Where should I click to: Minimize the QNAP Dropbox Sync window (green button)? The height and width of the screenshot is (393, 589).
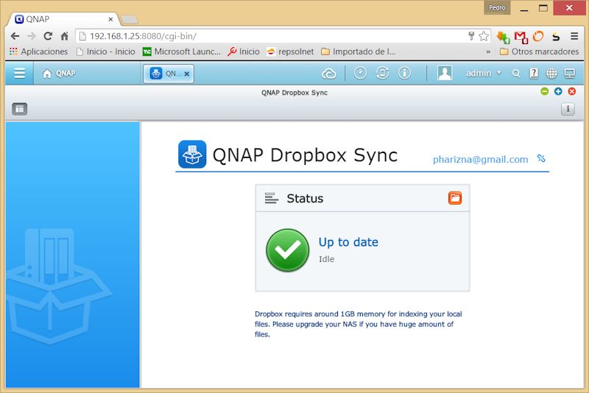pos(544,91)
